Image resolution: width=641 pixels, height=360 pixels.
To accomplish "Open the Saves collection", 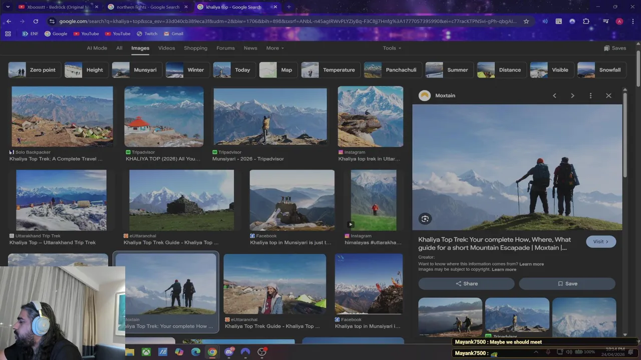I will (615, 48).
